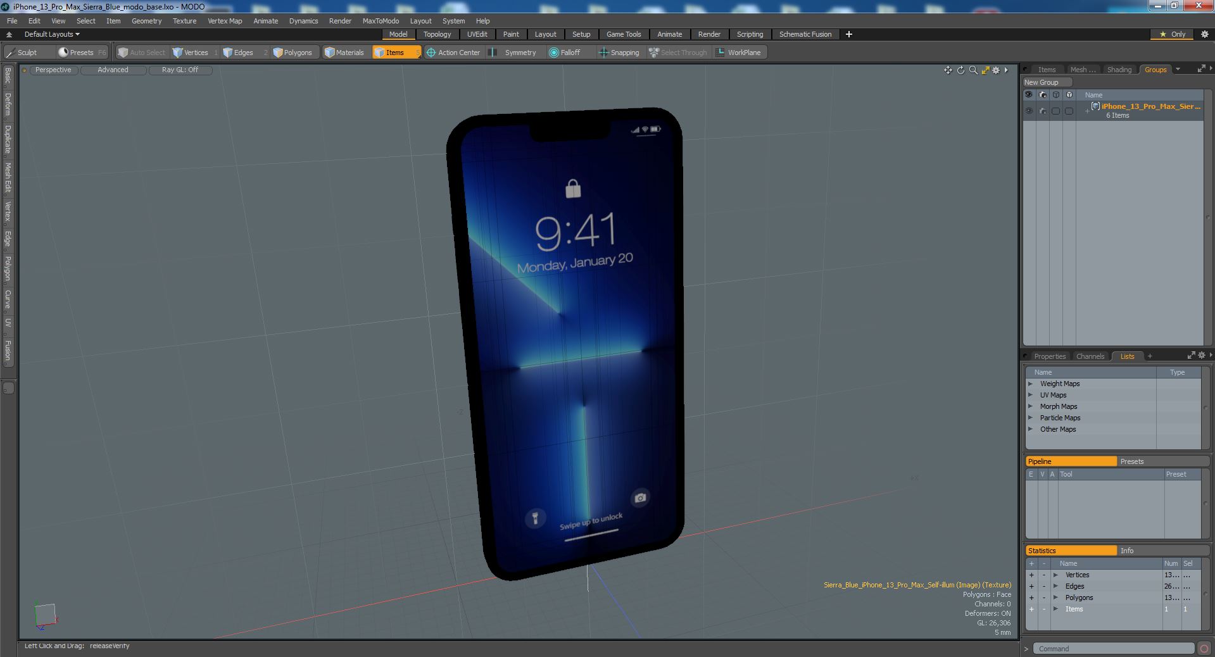1215x657 pixels.
Task: Open the Falloff options
Action: click(565, 53)
